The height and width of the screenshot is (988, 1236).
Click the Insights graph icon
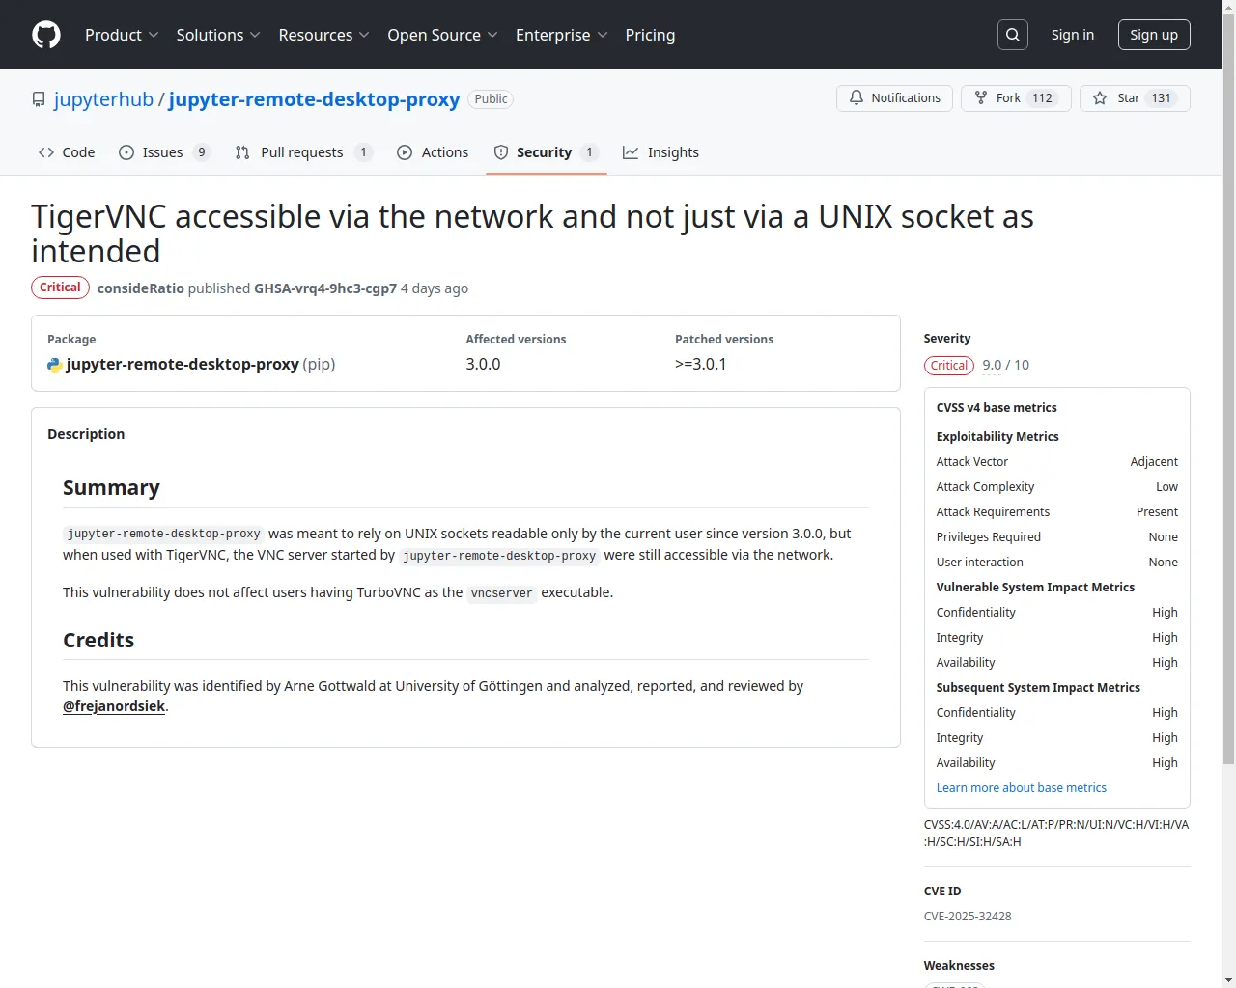[x=631, y=152]
